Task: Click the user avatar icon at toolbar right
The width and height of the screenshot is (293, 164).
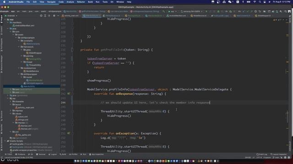Action: click(289, 11)
